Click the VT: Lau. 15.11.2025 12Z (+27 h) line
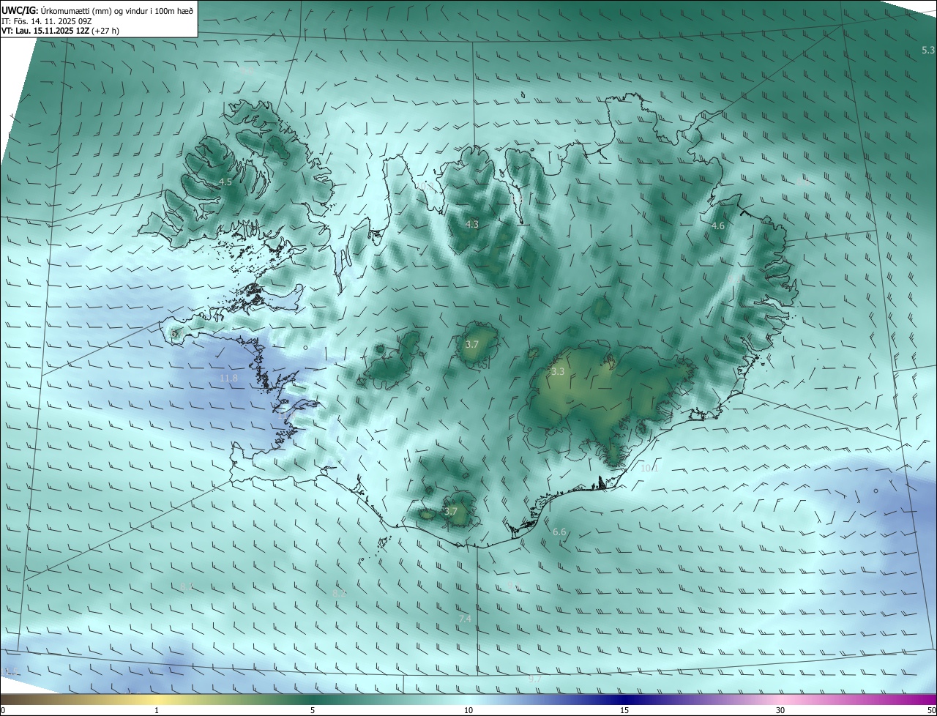This screenshot has height=716, width=937. coord(60,31)
